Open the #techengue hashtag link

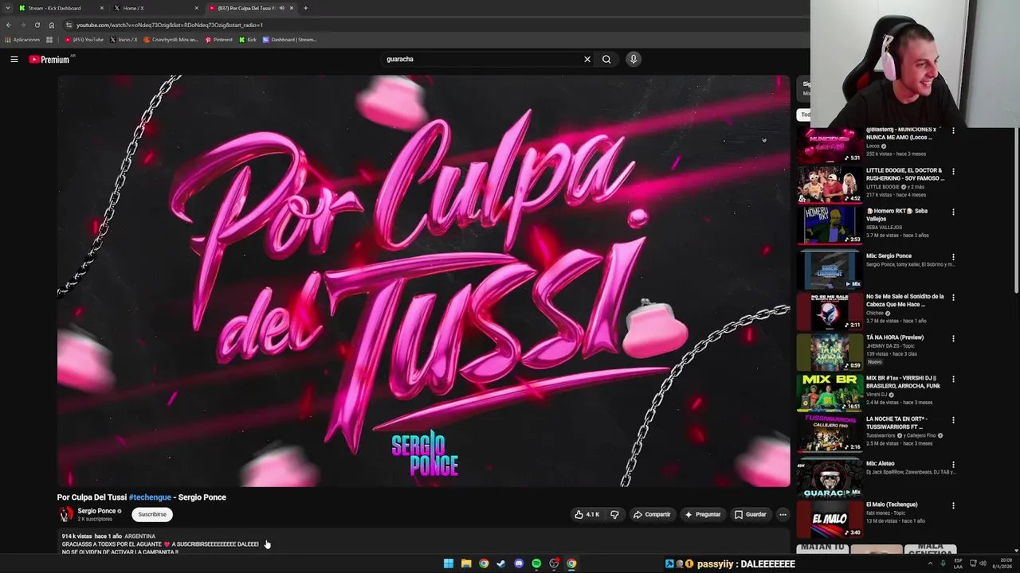150,497
